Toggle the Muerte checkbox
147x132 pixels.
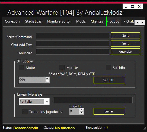[62, 68]
